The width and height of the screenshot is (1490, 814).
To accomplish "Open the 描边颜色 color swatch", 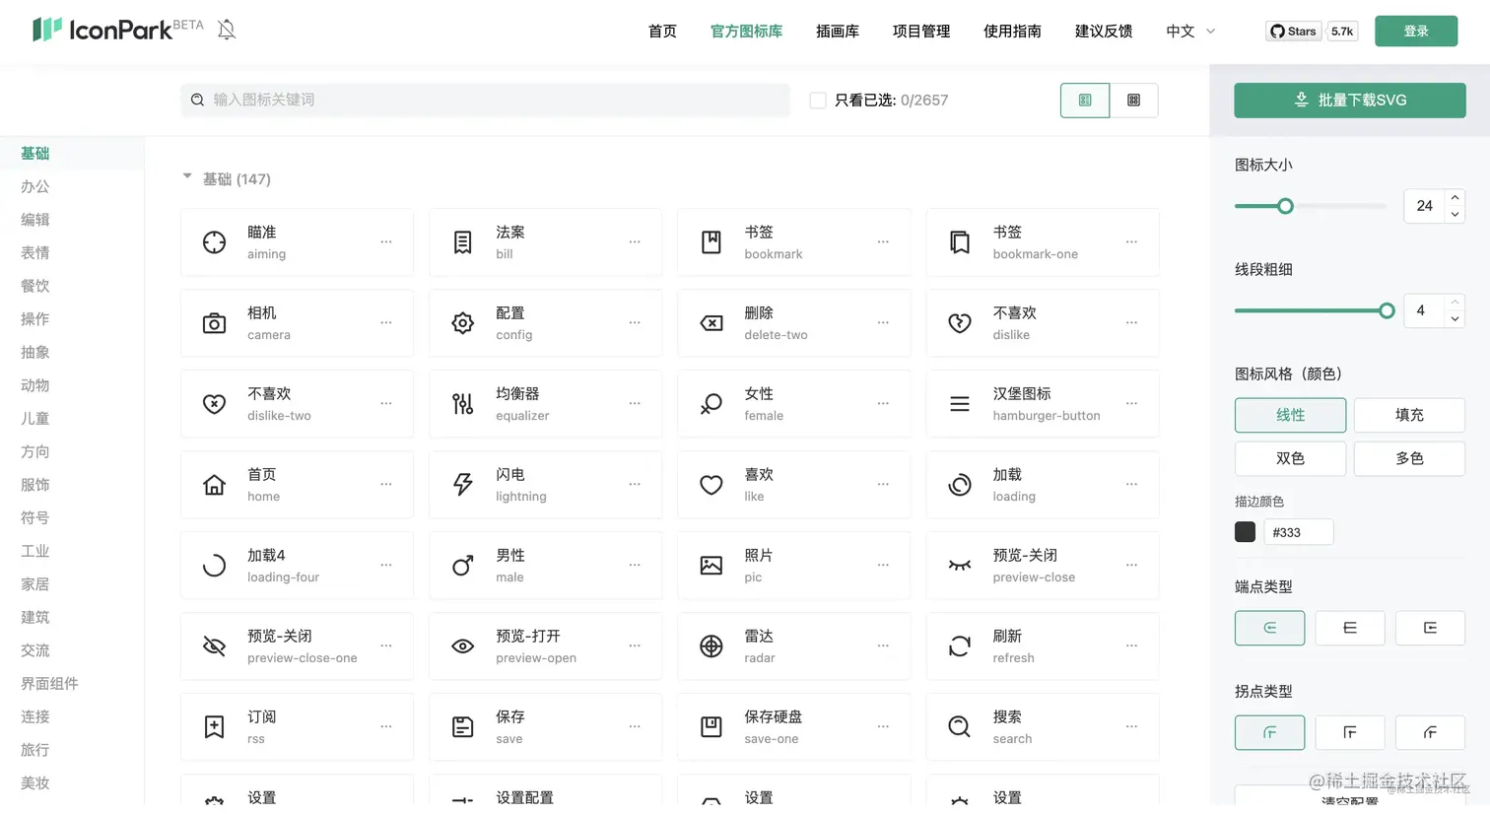I will pos(1245,532).
